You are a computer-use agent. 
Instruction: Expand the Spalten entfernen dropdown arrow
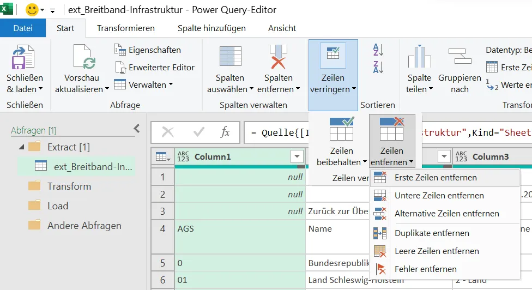(x=298, y=89)
